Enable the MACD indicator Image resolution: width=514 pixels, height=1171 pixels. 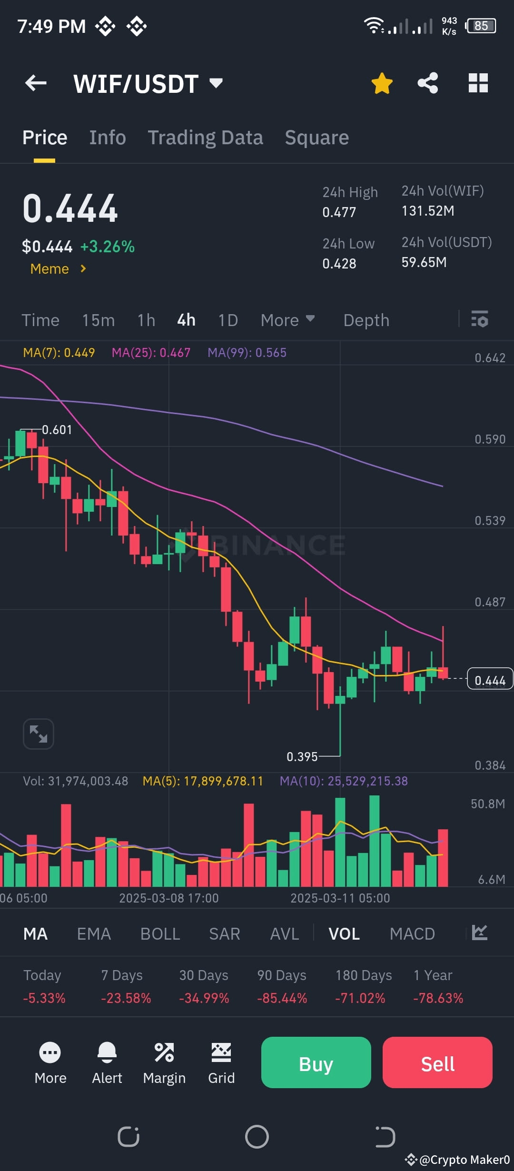412,933
